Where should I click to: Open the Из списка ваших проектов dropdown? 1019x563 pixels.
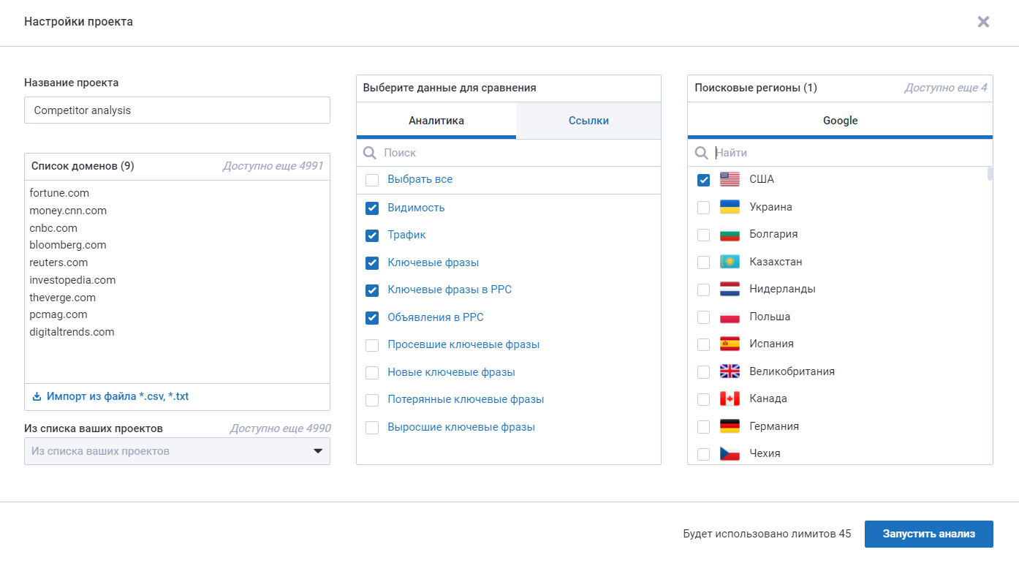177,451
